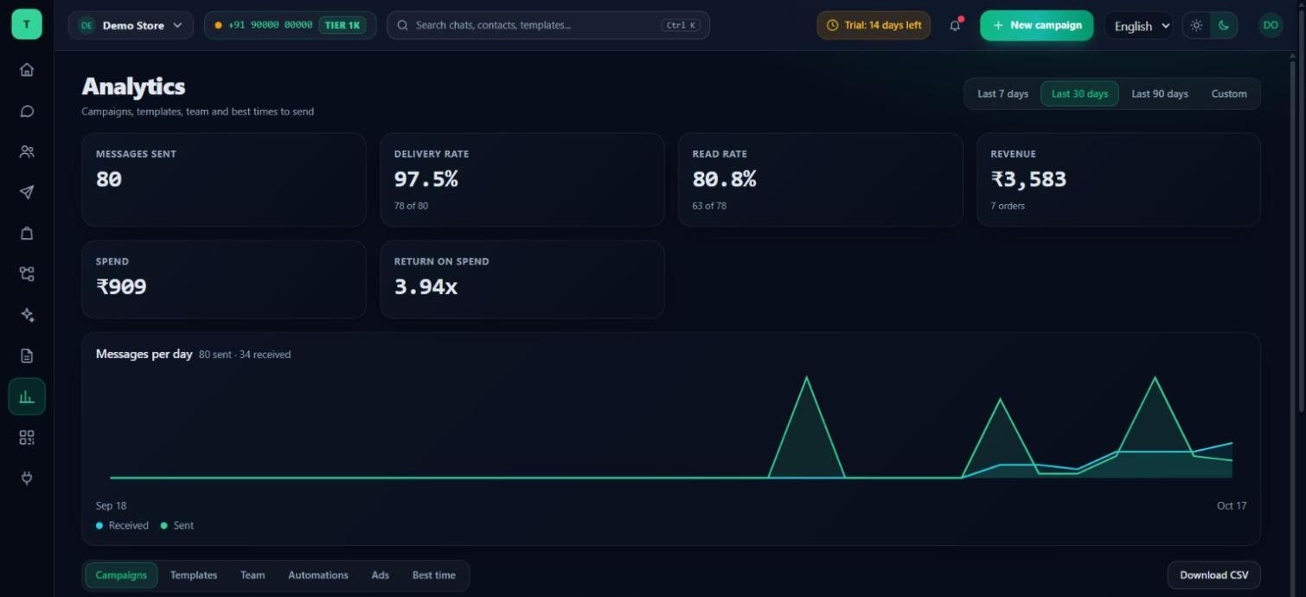Open the Automations flow icon in sidebar

pyautogui.click(x=27, y=273)
